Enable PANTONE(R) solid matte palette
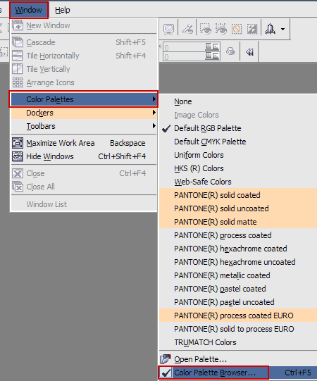 point(238,222)
